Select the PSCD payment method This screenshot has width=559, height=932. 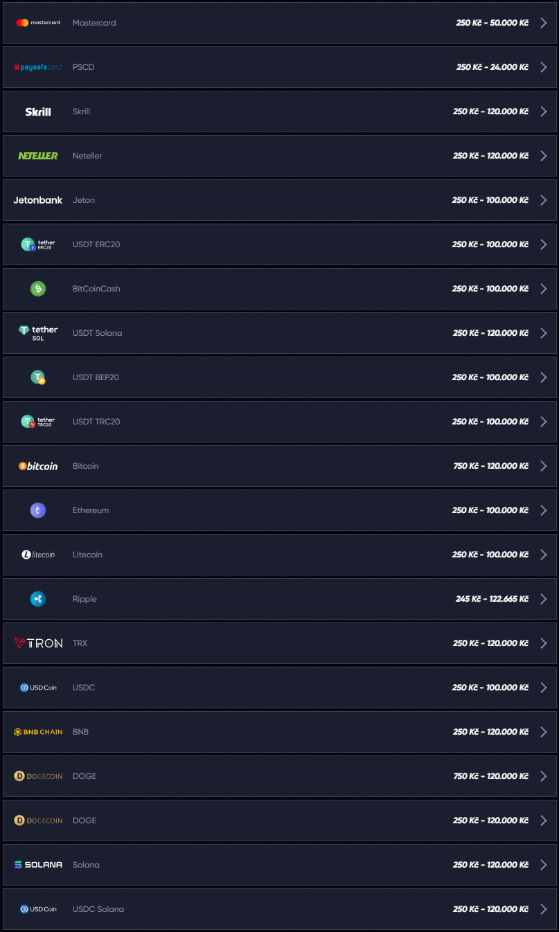[x=82, y=66]
